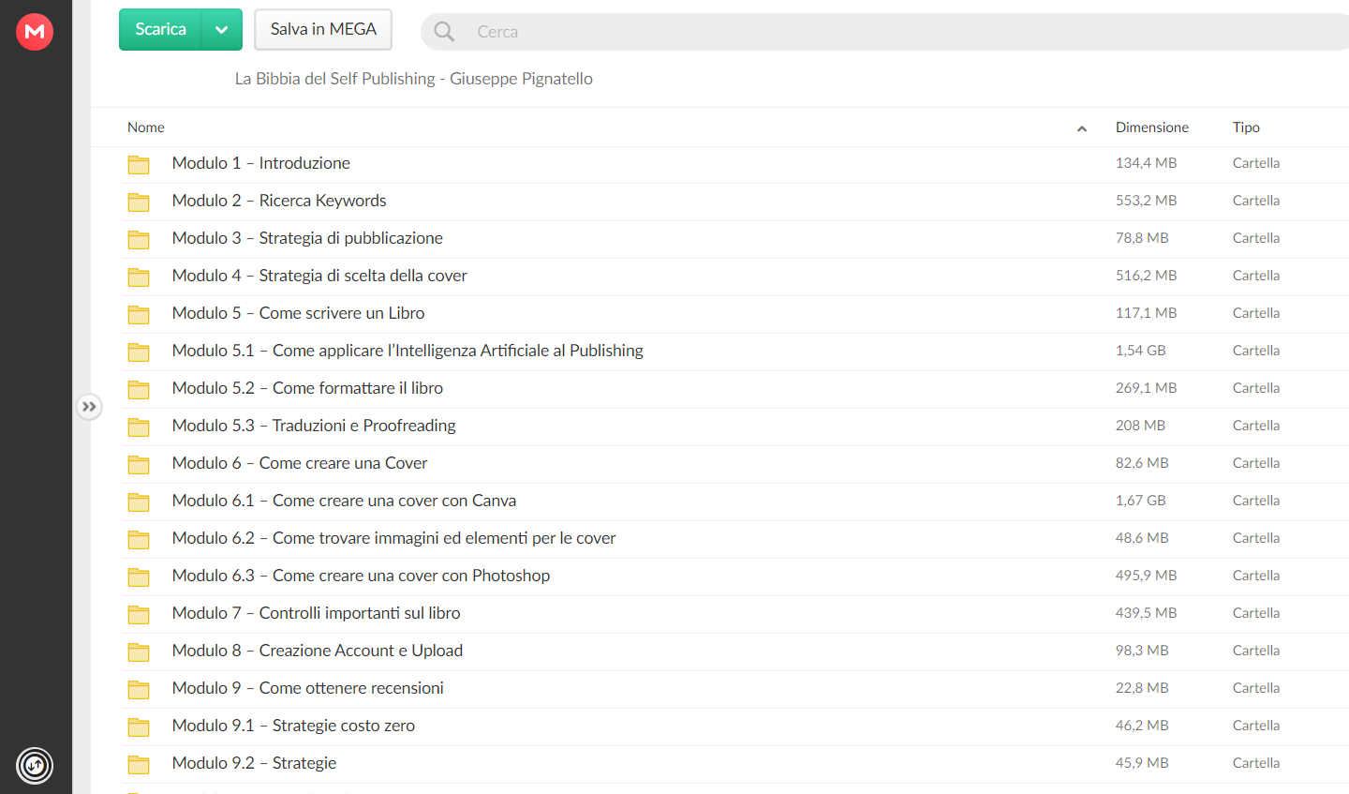Open Modulo 5.1 – Intelligenza Artificiale al Publishing
The height and width of the screenshot is (794, 1349).
pyautogui.click(x=408, y=351)
